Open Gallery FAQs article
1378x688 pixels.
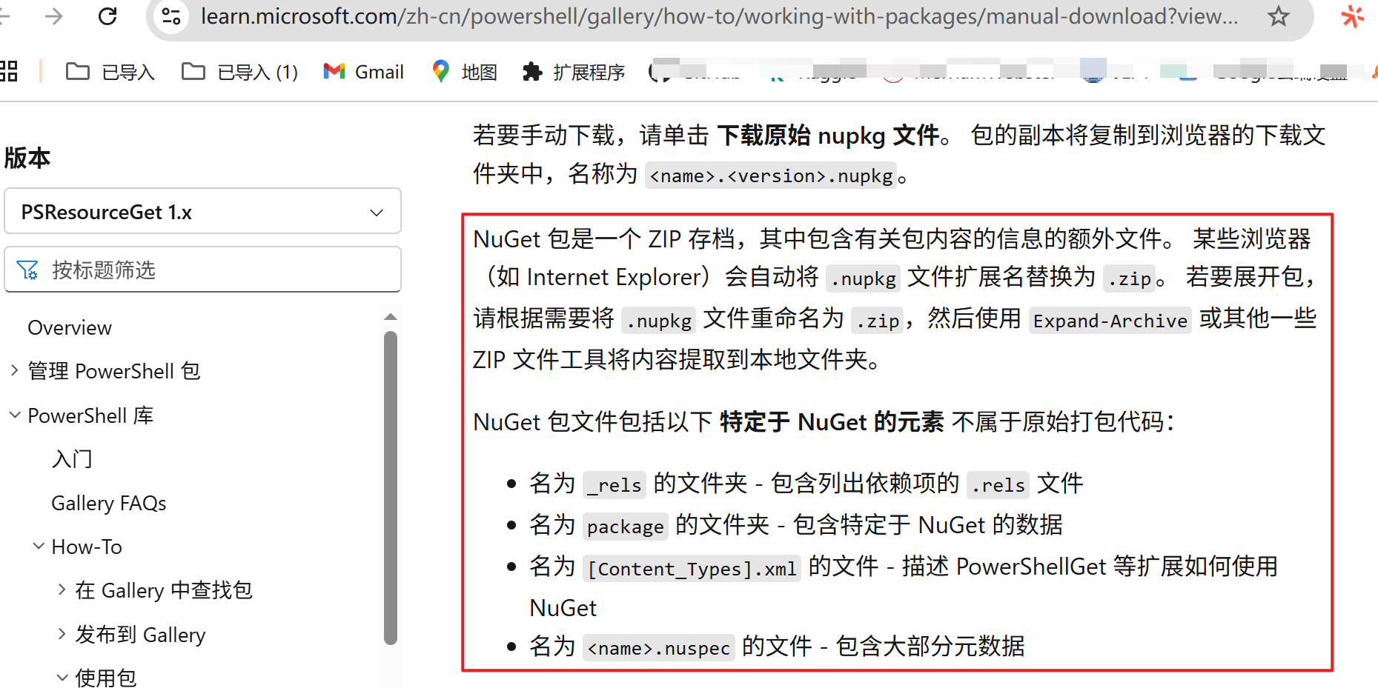pyautogui.click(x=109, y=503)
